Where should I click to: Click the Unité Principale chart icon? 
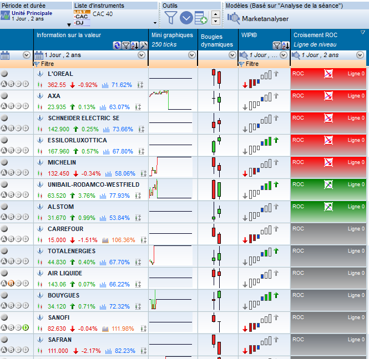point(5,16)
